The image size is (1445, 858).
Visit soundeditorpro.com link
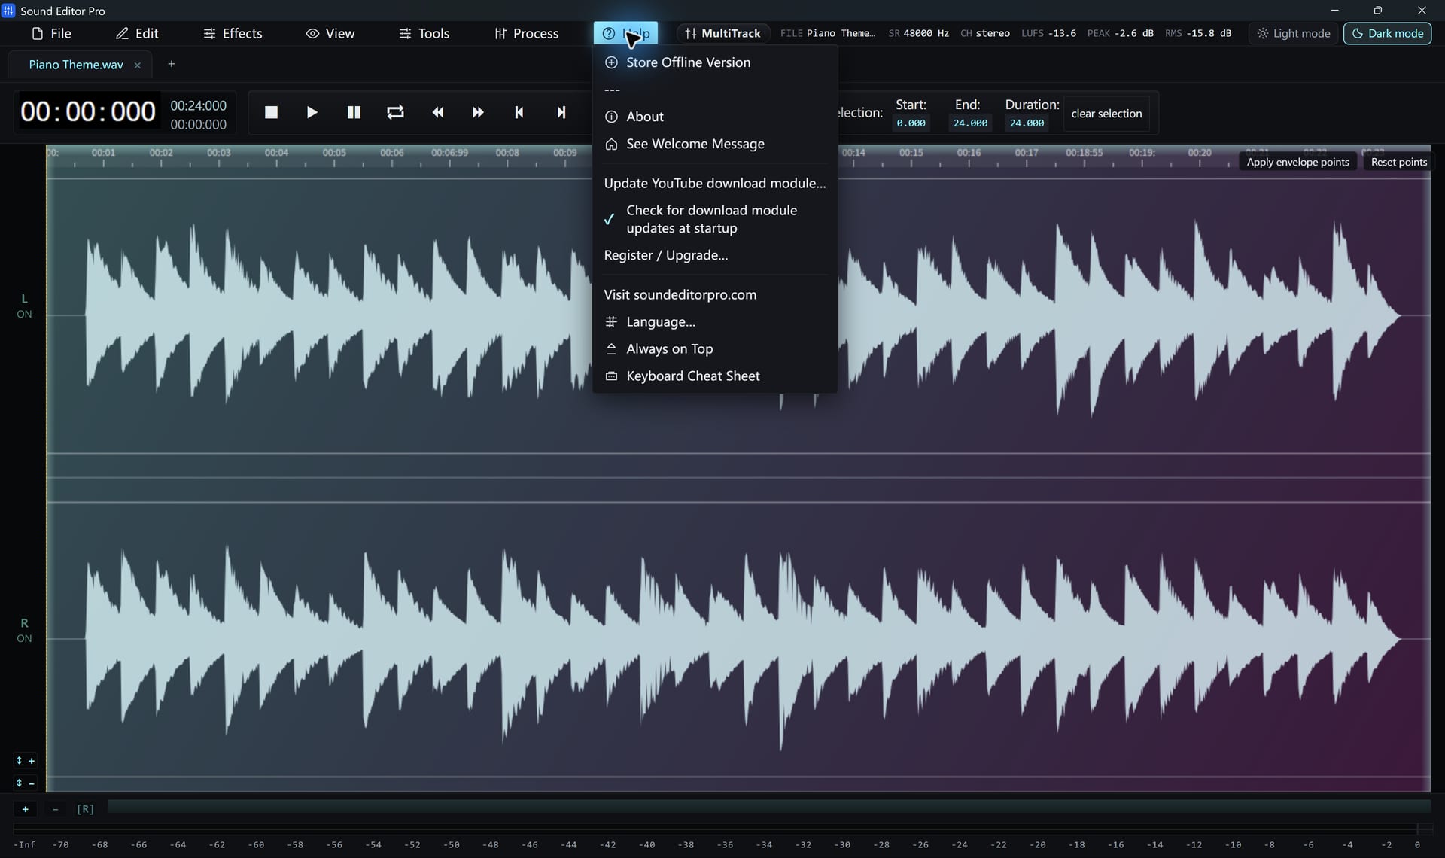pos(715,294)
